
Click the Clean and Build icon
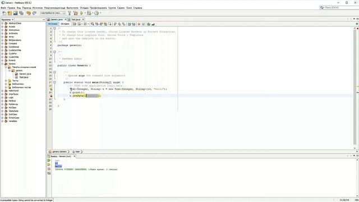(75, 13)
